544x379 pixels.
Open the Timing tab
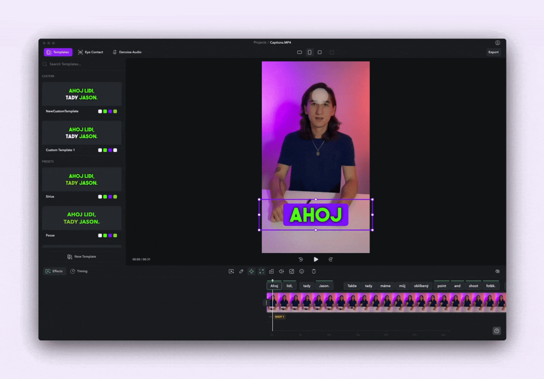coord(79,271)
